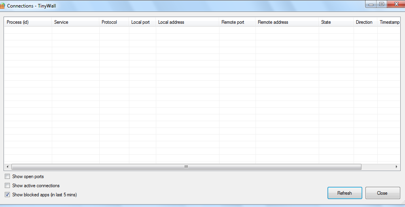
Task: Click the TinyWall app icon in title bar
Action: pyautogui.click(x=2, y=6)
